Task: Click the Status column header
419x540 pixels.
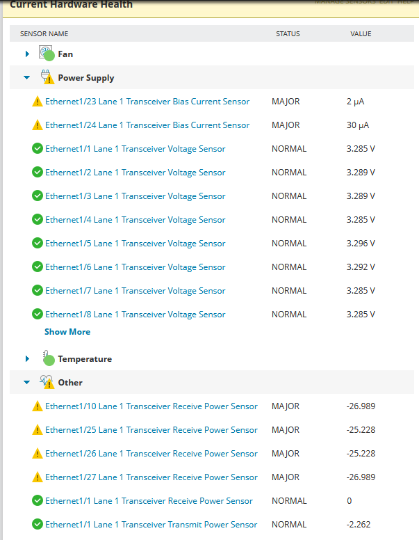Action: 288,33
